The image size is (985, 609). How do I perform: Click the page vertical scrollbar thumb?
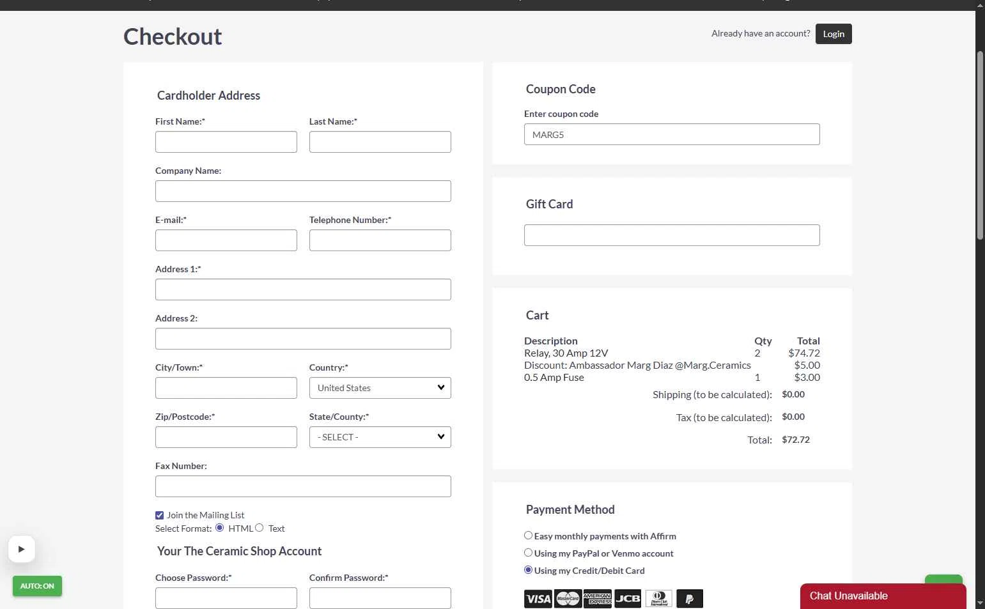point(980,146)
